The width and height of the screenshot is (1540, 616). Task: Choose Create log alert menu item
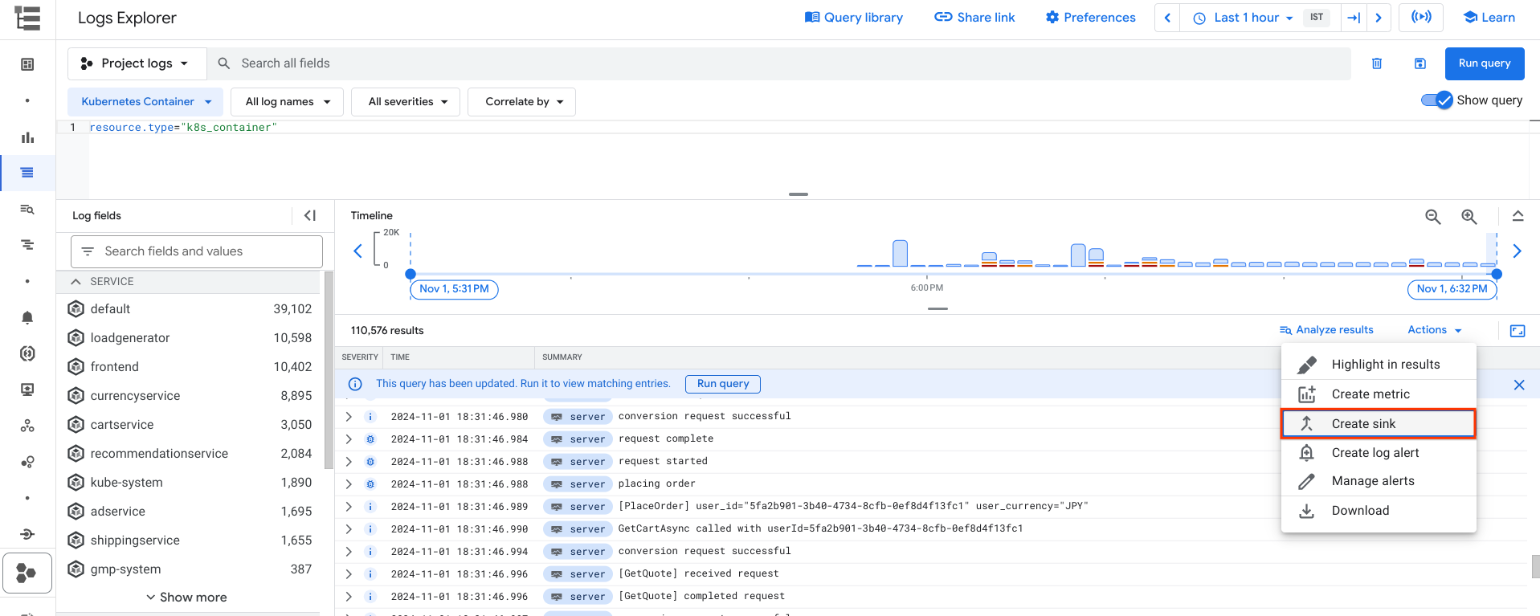point(1379,453)
